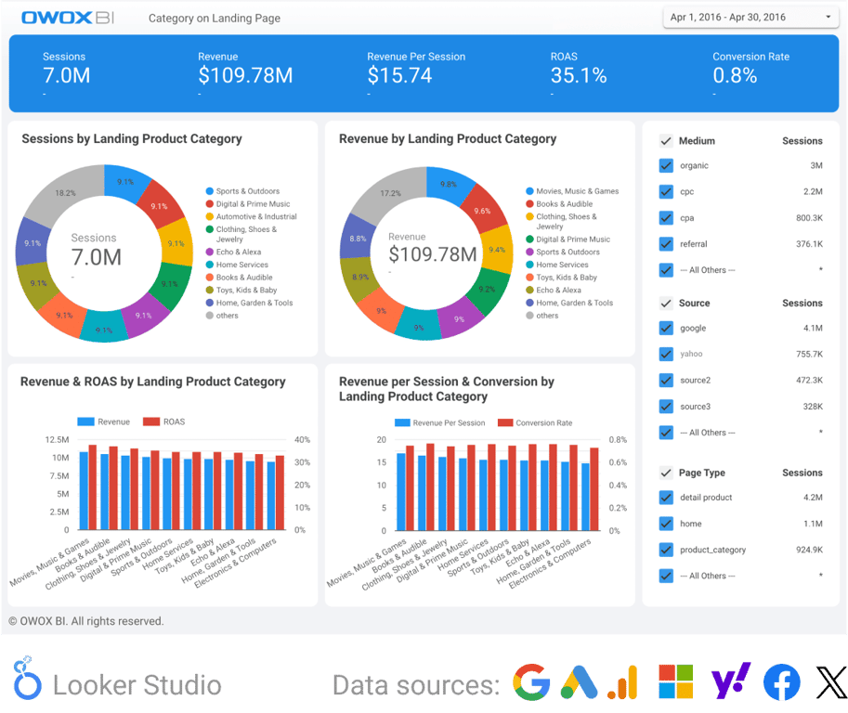
Task: Sort by Sessions column in Page Type table
Action: pyautogui.click(x=802, y=473)
